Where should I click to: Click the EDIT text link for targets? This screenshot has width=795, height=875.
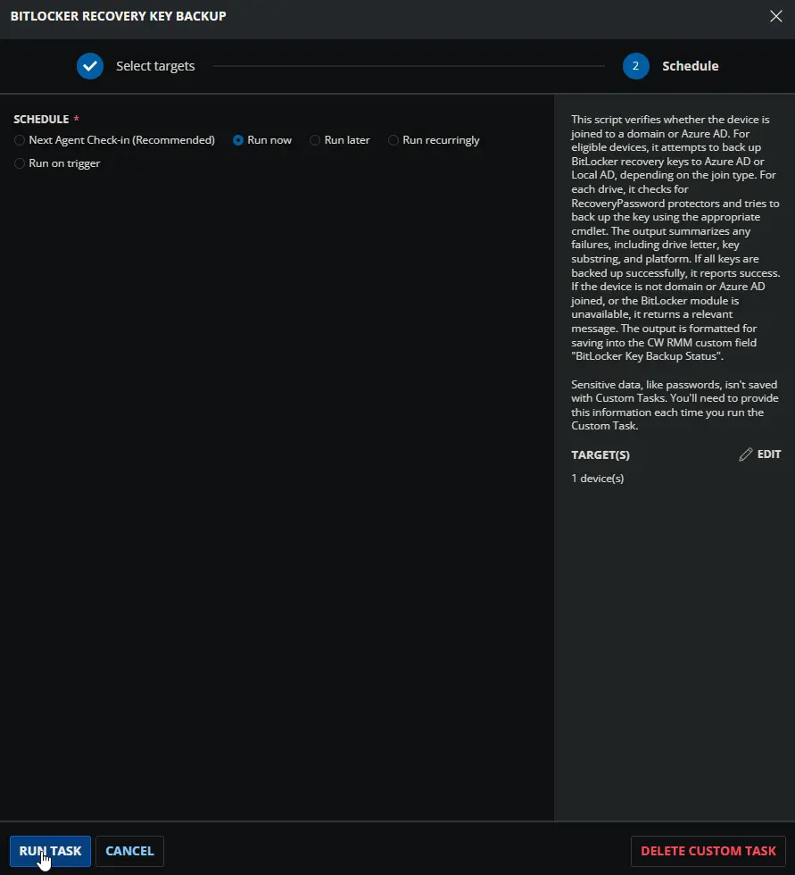(x=768, y=454)
